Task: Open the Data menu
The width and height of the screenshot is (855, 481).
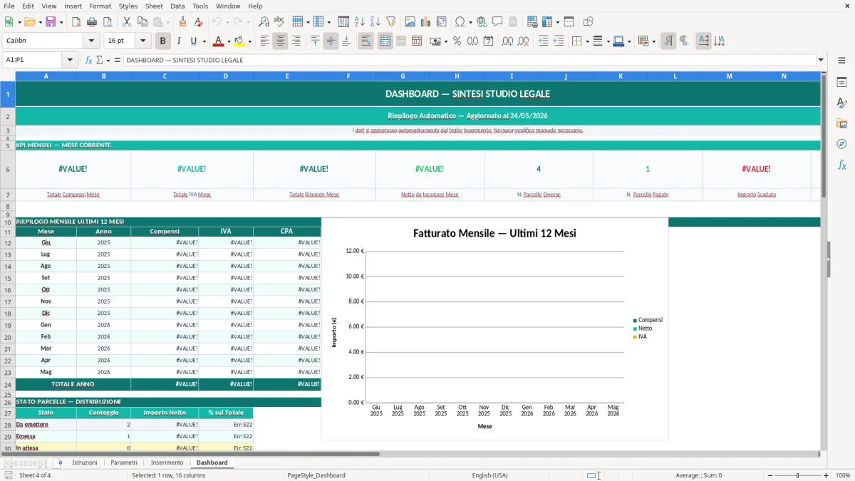Action: (178, 6)
